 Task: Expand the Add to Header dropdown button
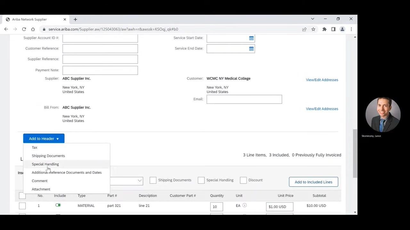pyautogui.click(x=44, y=138)
